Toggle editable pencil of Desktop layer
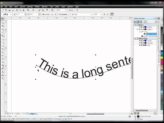The height and width of the screenshot is (123, 164). [x=143, y=43]
